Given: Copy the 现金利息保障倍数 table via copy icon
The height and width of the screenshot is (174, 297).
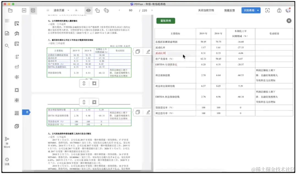Looking at the screenshot, I should pos(138,112).
